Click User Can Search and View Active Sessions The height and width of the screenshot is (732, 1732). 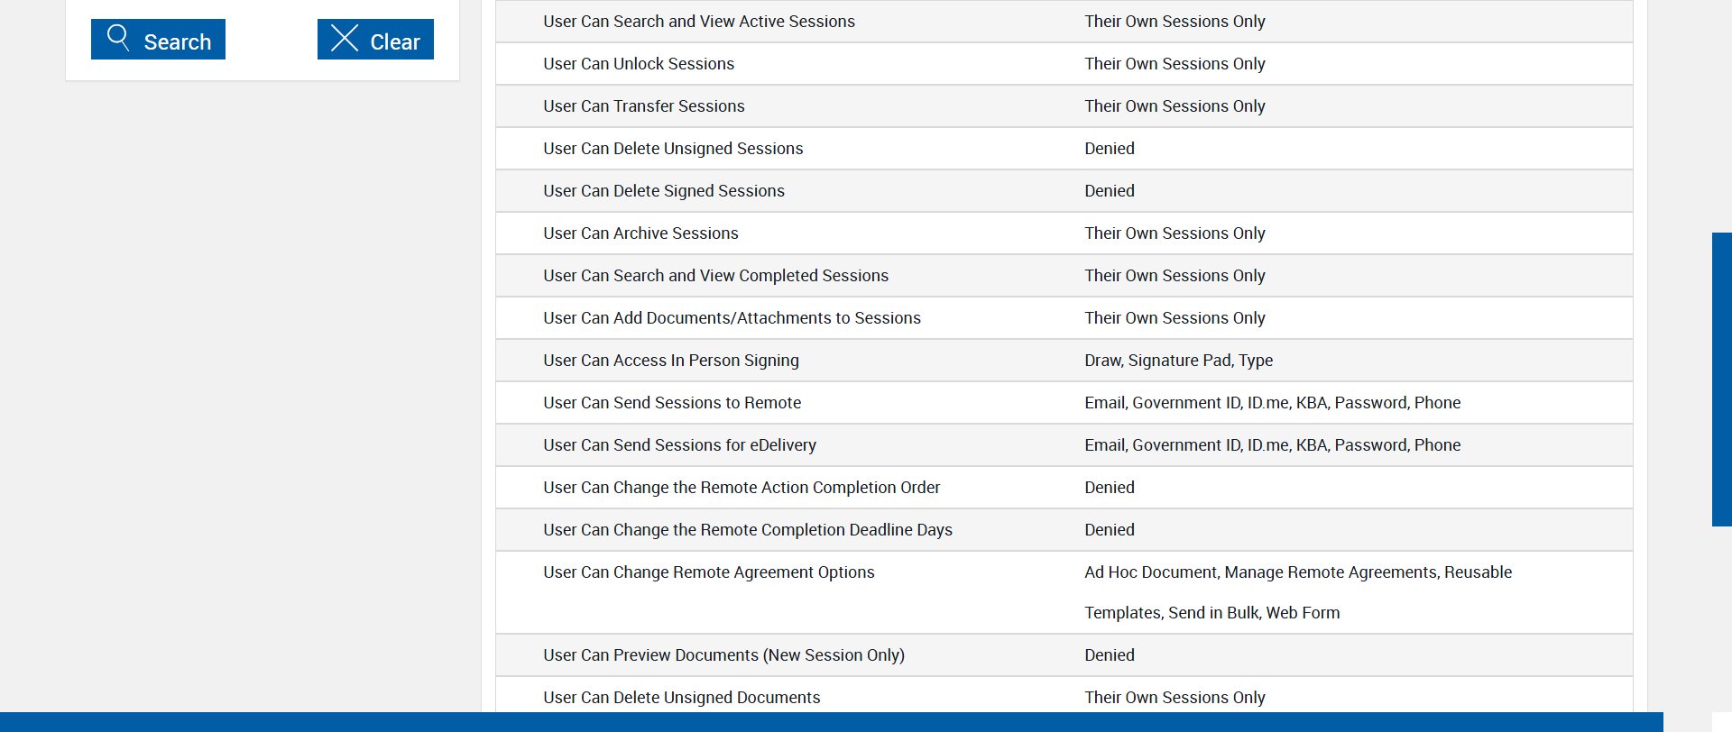(699, 22)
